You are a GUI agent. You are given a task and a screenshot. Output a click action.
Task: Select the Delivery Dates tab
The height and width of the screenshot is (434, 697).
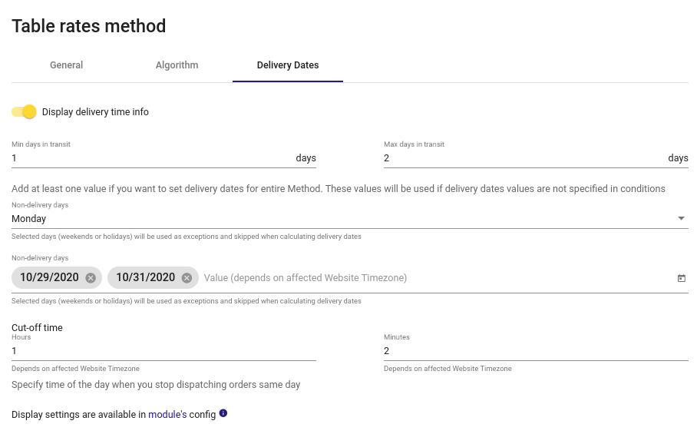(288, 65)
